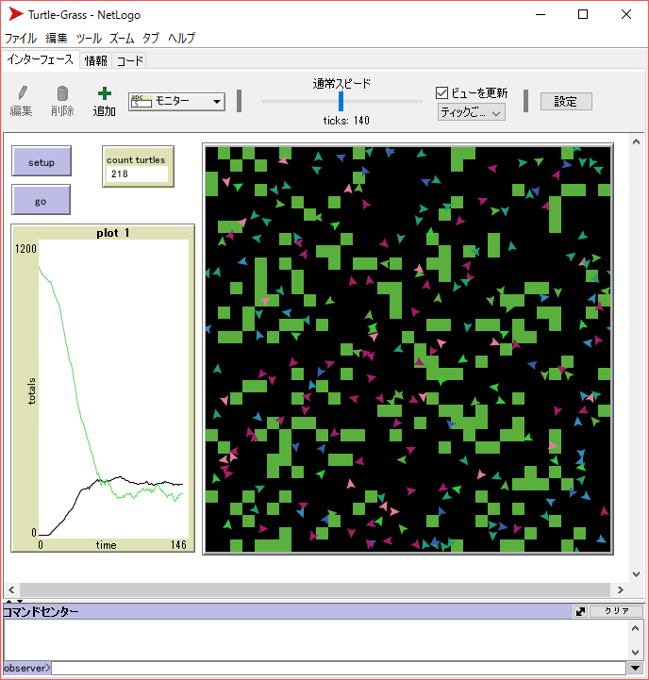Click the NetLogo red arrow title icon
649x680 pixels.
coord(16,14)
